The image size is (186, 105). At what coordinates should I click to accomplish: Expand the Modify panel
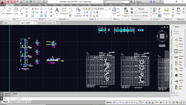click(x=42, y=19)
